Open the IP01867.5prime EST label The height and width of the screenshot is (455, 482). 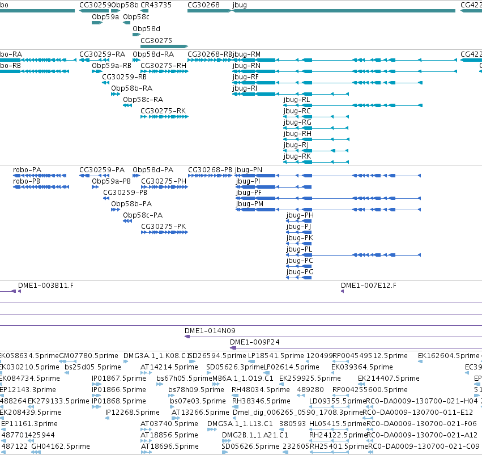(x=118, y=379)
